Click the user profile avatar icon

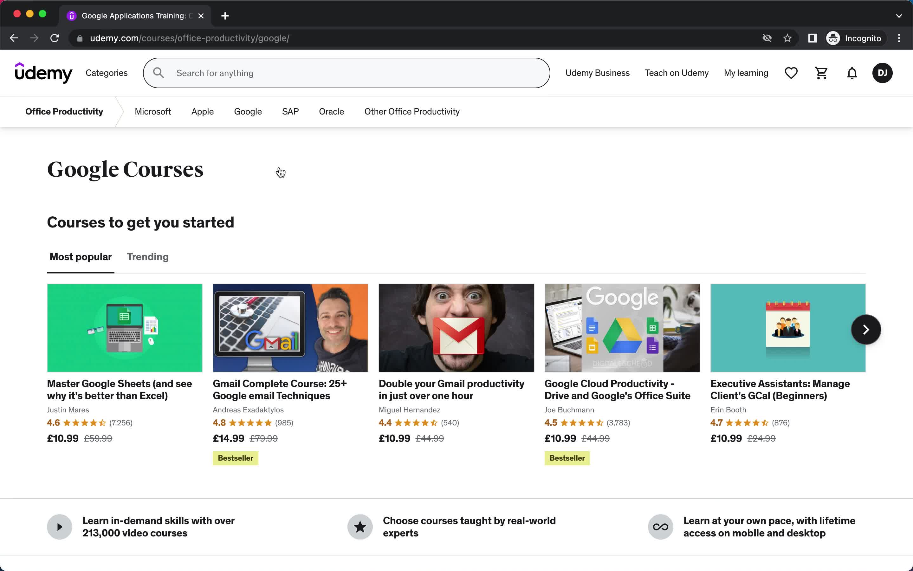coord(883,73)
